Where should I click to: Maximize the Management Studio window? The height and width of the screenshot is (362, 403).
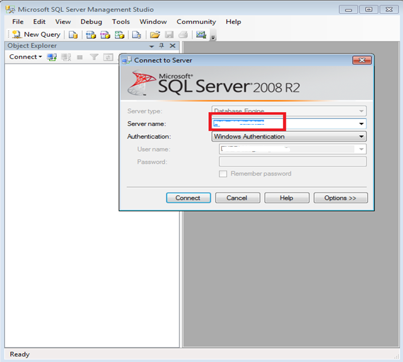point(369,9)
